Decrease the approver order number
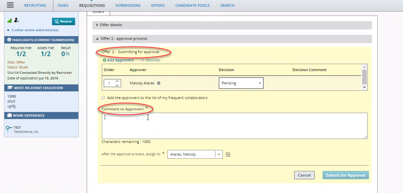This screenshot has height=193, width=403. click(117, 85)
